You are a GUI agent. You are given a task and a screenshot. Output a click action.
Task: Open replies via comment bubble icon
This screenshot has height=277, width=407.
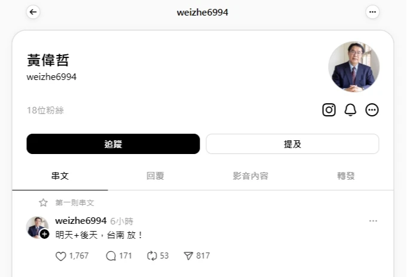(111, 256)
